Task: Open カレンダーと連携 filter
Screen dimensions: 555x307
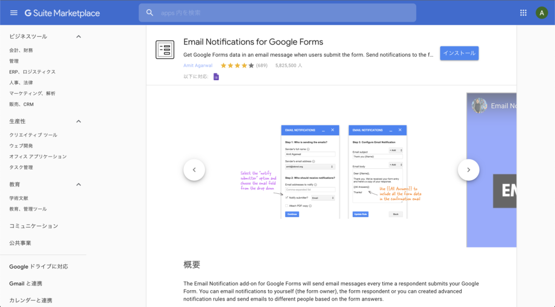Action: pyautogui.click(x=31, y=301)
